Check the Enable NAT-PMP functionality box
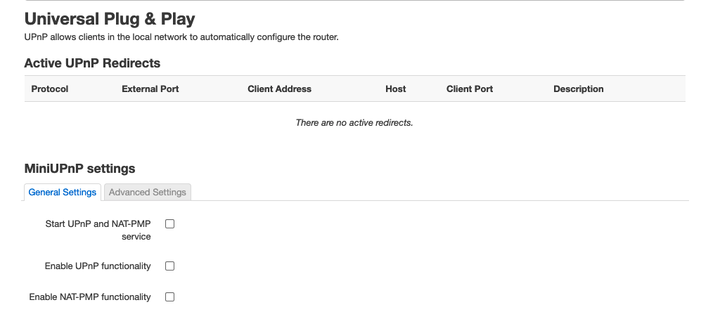The width and height of the screenshot is (720, 319). coord(170,297)
